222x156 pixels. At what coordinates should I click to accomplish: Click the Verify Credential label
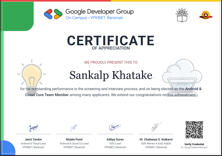click(x=194, y=144)
